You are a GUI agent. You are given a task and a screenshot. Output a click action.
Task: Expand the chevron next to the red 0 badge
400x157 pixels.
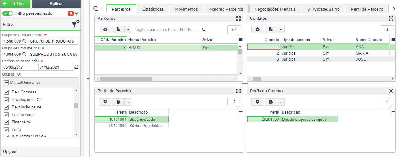(76, 13)
